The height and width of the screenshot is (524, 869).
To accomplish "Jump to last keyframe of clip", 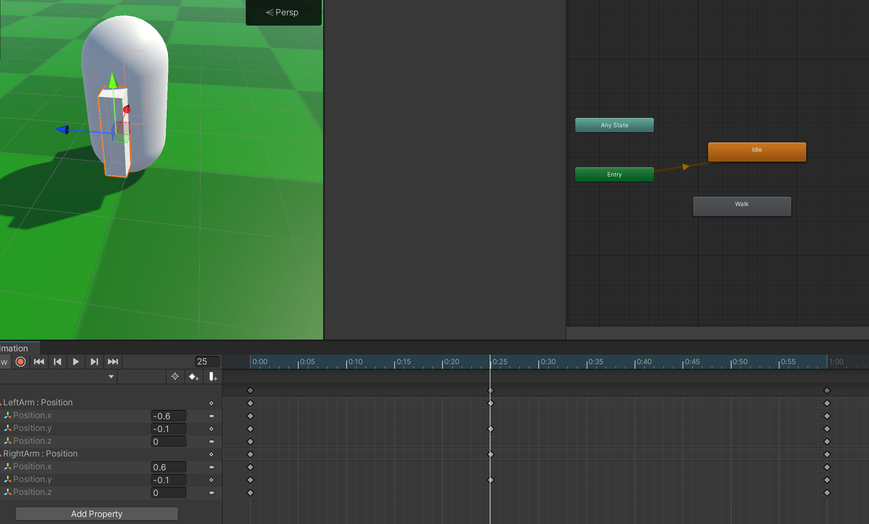I will click(x=113, y=362).
